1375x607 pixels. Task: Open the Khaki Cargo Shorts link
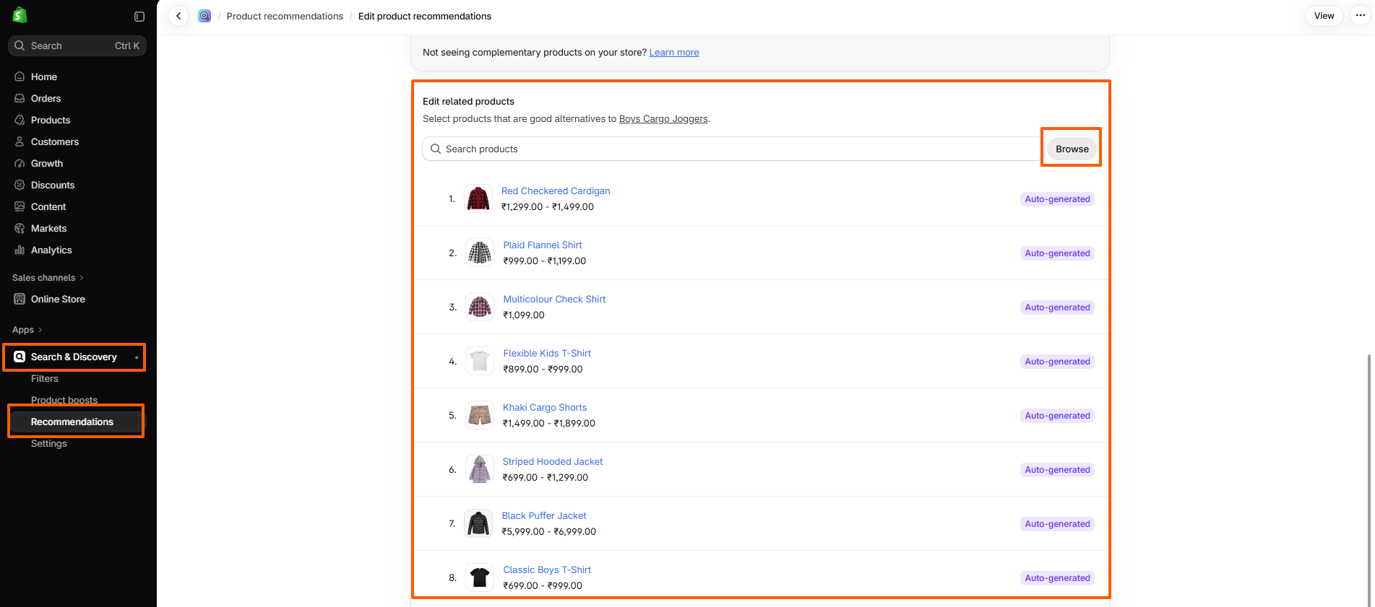click(x=545, y=407)
